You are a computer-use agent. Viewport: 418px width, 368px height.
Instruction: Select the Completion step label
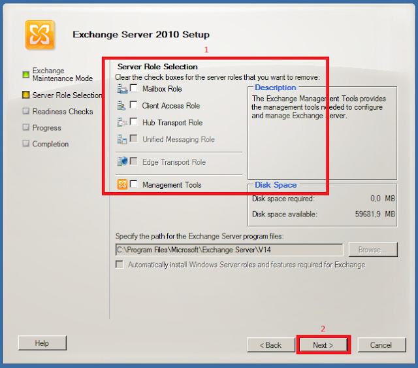pos(50,144)
